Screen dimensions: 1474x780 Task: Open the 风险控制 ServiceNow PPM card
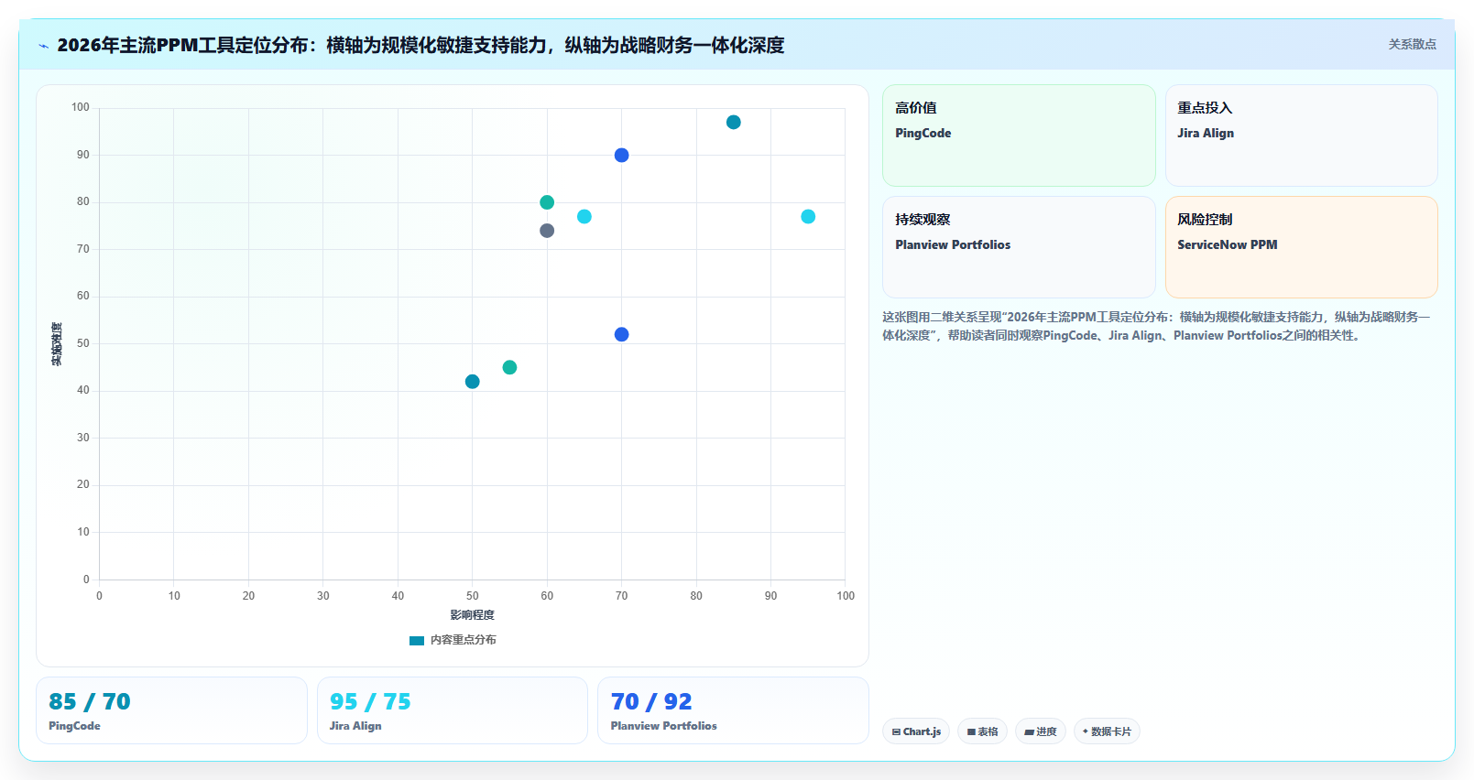point(1301,247)
